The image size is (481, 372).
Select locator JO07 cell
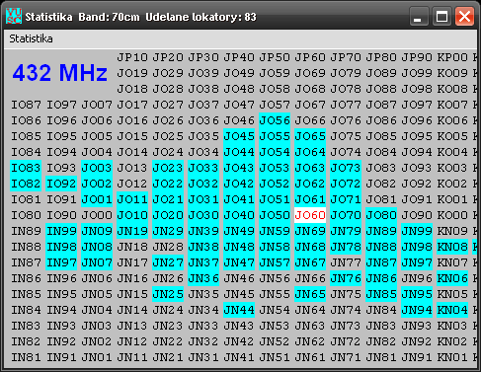click(97, 105)
